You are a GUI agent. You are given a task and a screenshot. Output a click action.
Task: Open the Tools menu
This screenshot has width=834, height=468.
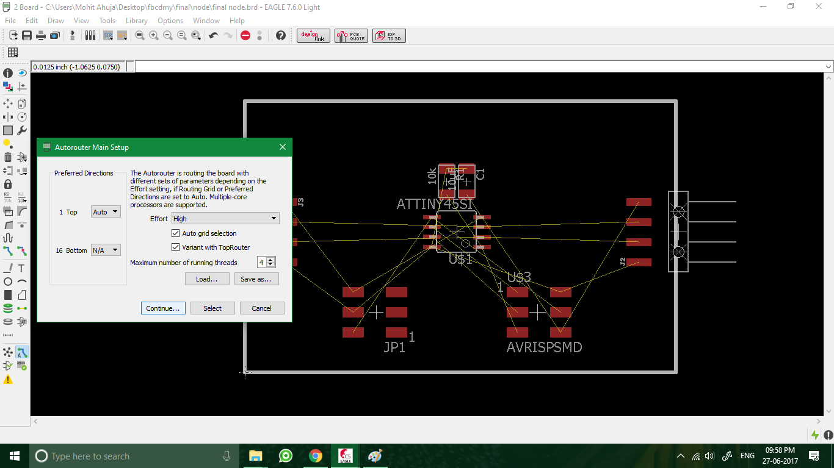click(x=107, y=21)
